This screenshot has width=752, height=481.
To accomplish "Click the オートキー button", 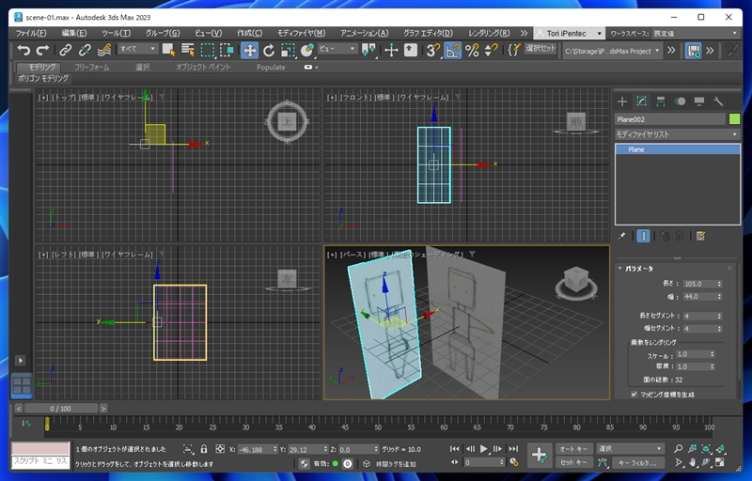I will pyautogui.click(x=573, y=449).
